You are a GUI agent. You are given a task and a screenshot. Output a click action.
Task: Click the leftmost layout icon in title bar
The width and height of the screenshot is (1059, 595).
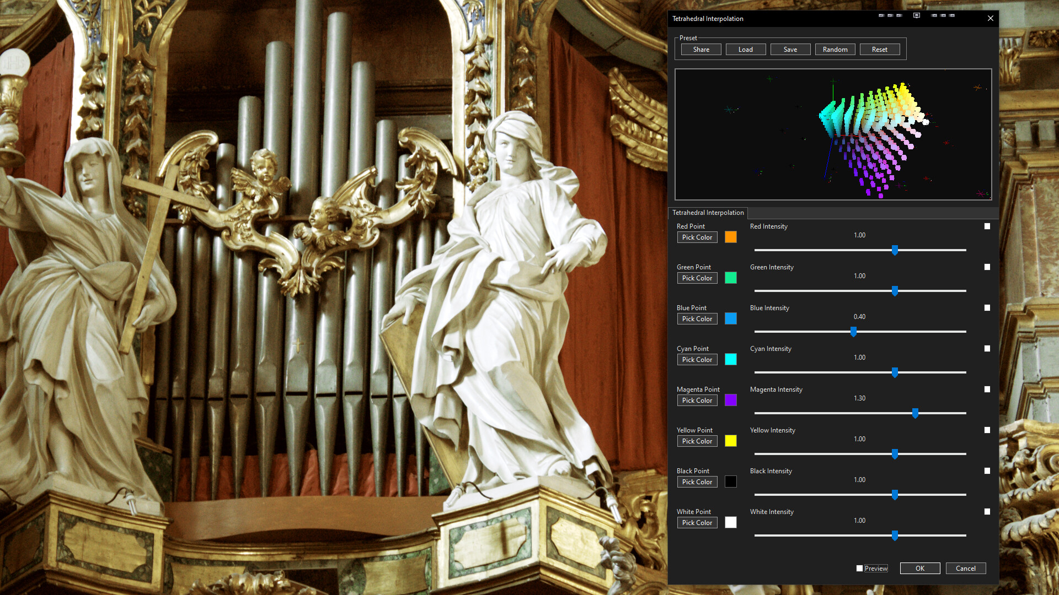pyautogui.click(x=881, y=15)
